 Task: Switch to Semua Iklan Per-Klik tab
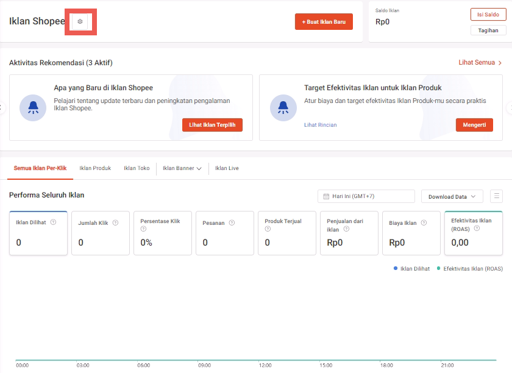click(x=40, y=168)
